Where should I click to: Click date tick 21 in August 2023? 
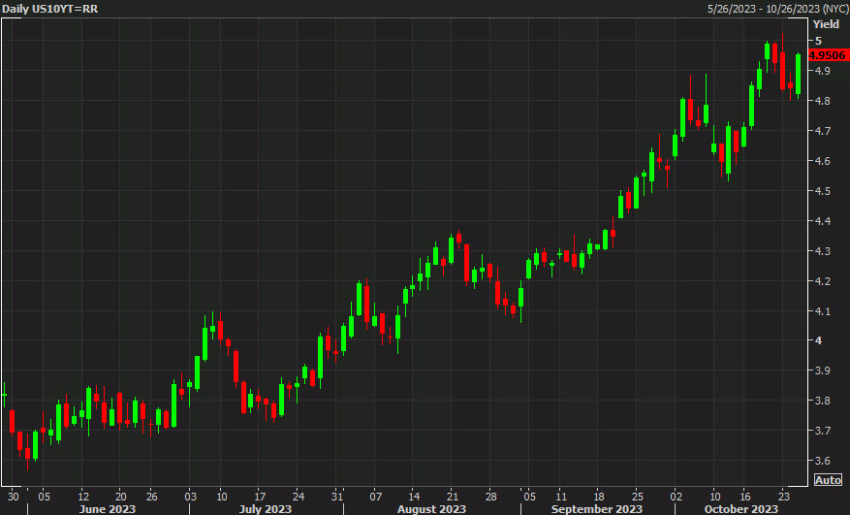(x=451, y=493)
